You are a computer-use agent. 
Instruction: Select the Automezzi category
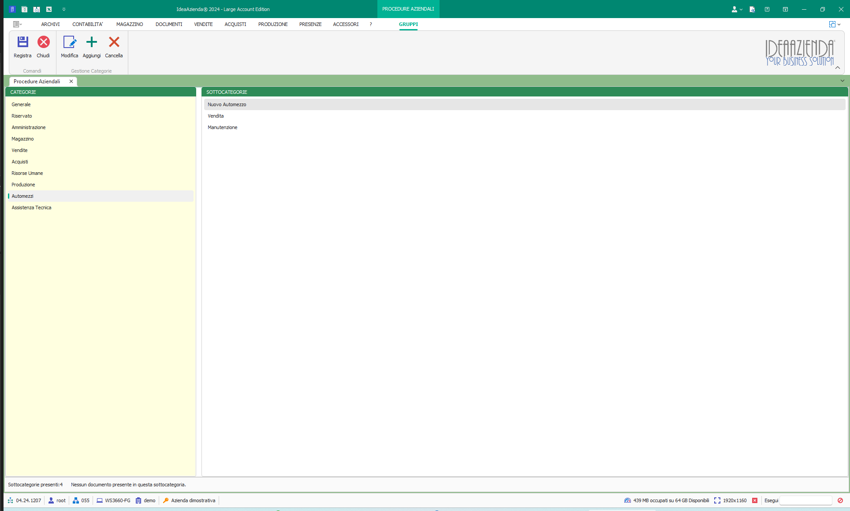coord(101,196)
